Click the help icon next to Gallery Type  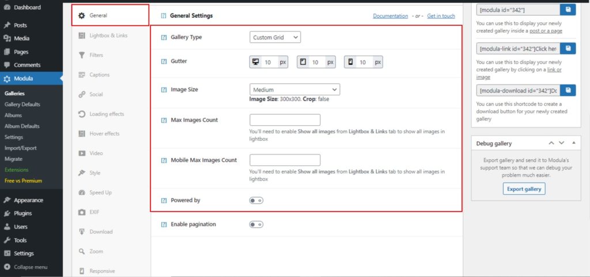pyautogui.click(x=164, y=37)
